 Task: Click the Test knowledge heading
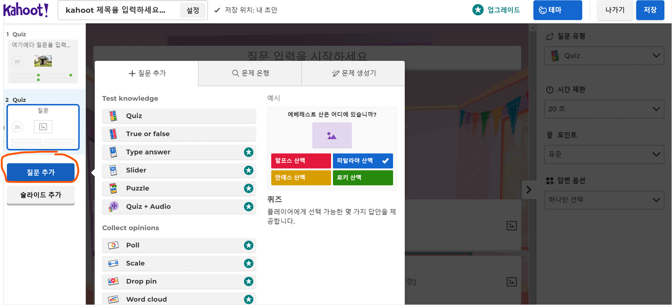pos(130,99)
